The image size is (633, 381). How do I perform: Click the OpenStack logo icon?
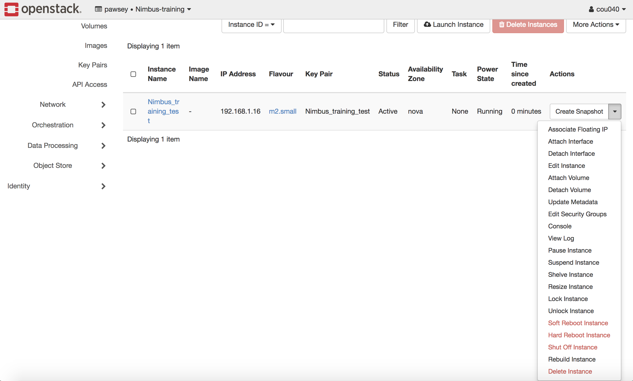pos(10,9)
